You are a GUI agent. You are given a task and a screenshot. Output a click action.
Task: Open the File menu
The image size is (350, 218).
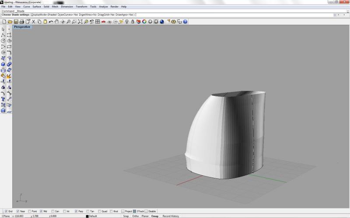point(3,7)
